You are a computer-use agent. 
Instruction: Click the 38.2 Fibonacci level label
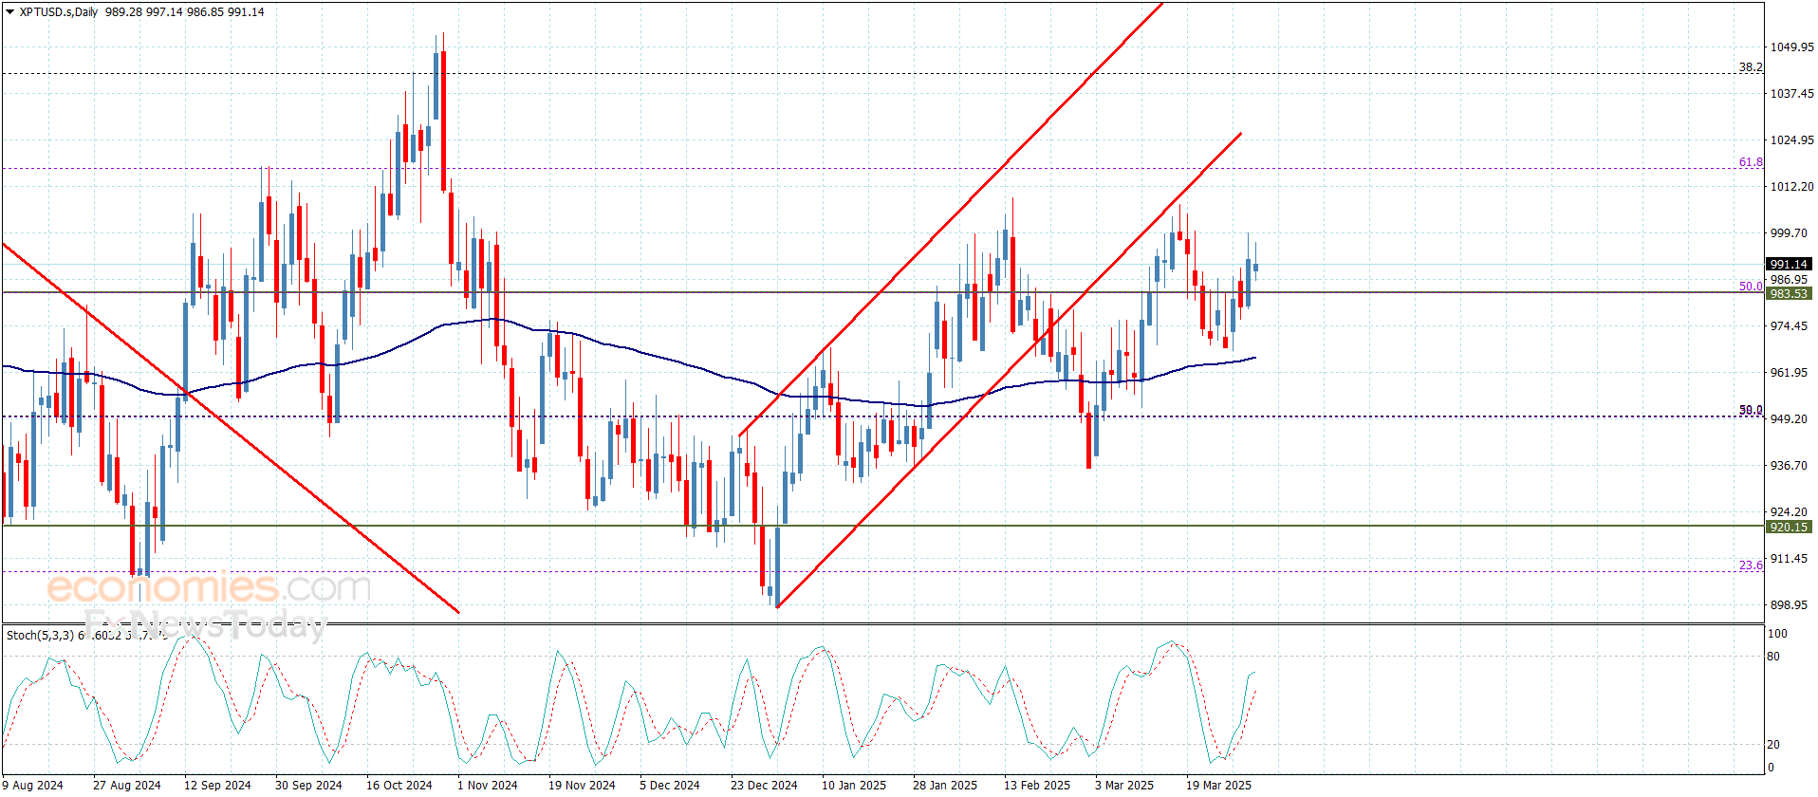tap(1751, 67)
